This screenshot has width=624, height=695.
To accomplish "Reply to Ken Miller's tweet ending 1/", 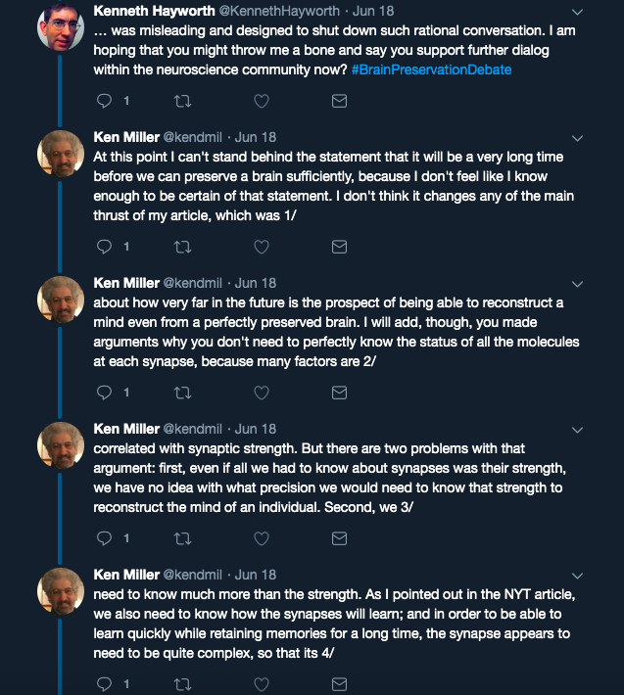I will 104,247.
